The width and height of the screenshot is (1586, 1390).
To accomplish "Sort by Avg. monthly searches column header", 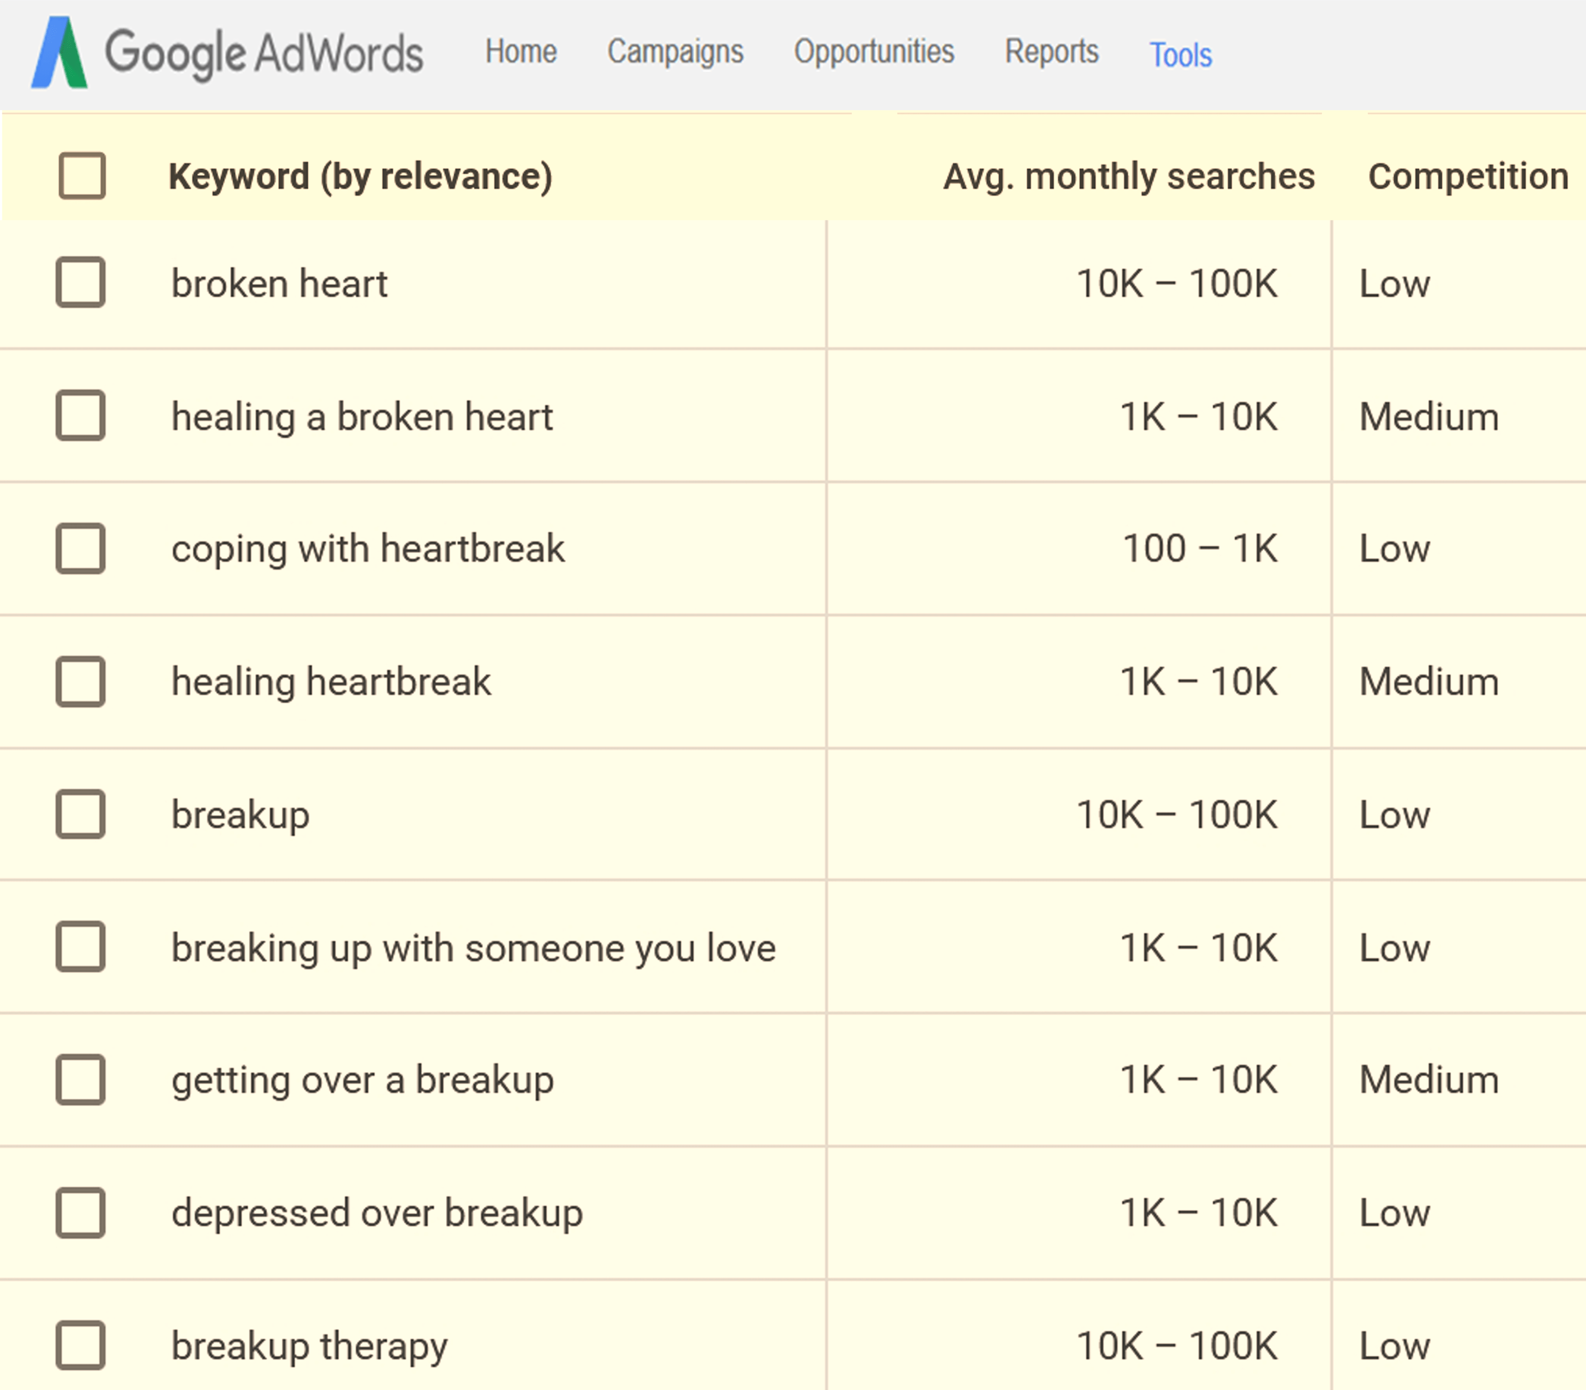I will click(x=1129, y=176).
